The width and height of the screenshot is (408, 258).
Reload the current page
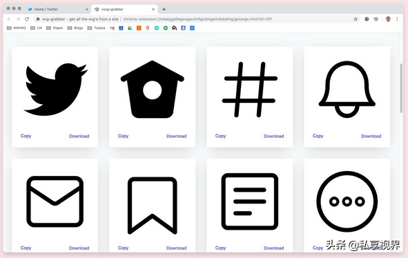(x=27, y=19)
